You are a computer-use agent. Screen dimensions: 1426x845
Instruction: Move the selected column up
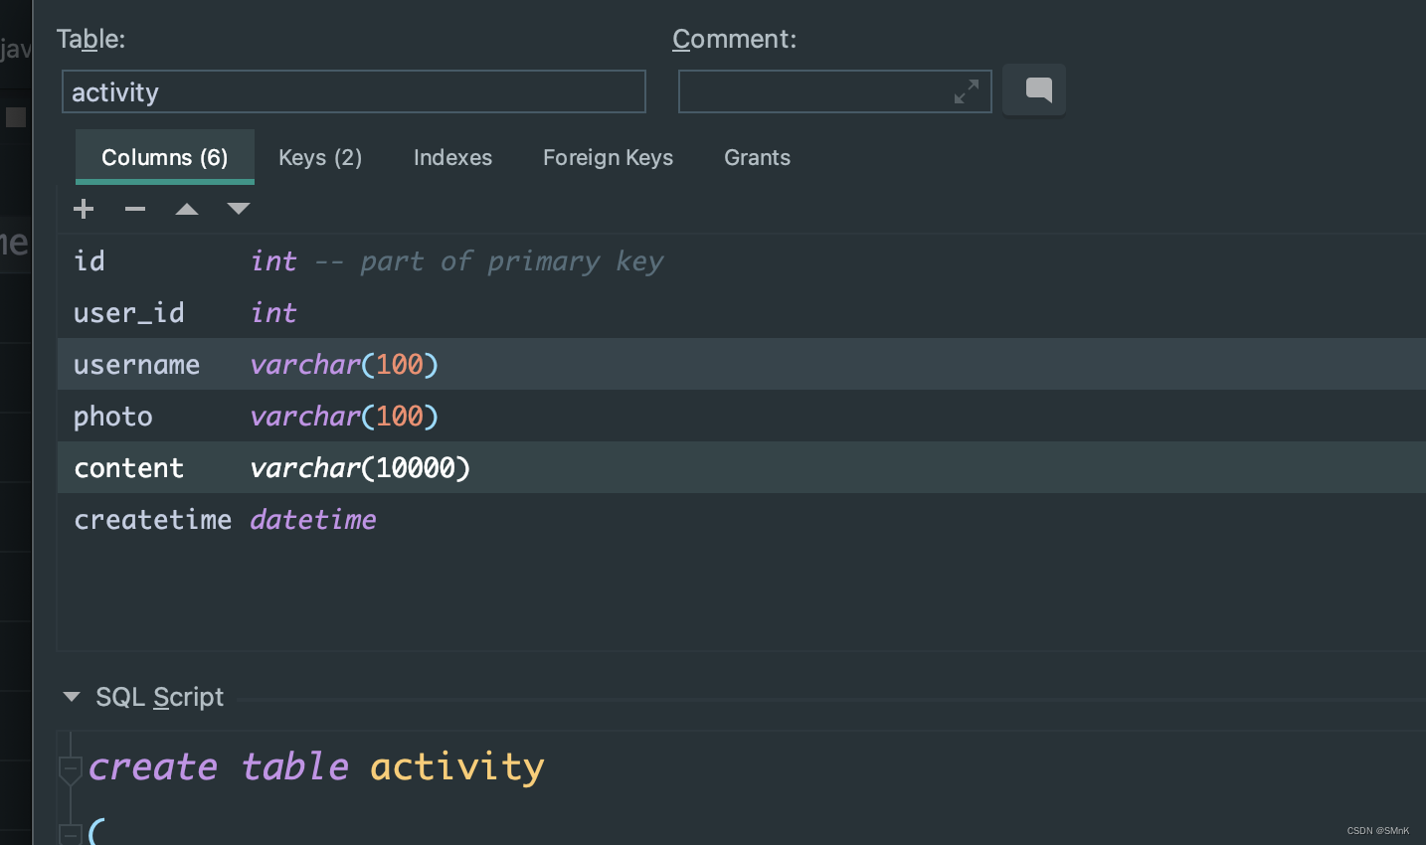[x=187, y=209]
